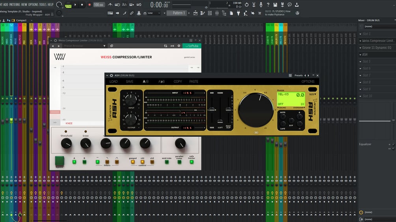Open the Mixer view icon
Screen dimensions: 396x222
point(217,13)
